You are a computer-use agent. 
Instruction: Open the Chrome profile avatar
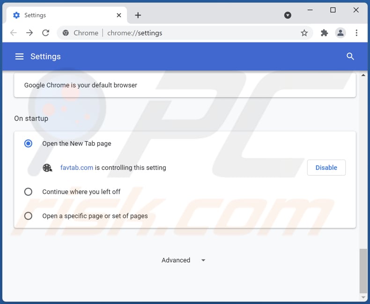(x=340, y=33)
